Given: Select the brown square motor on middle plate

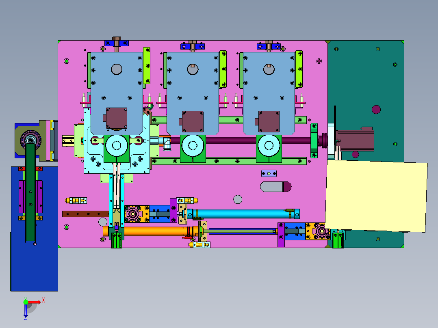Looking at the screenshot, I should [192, 121].
